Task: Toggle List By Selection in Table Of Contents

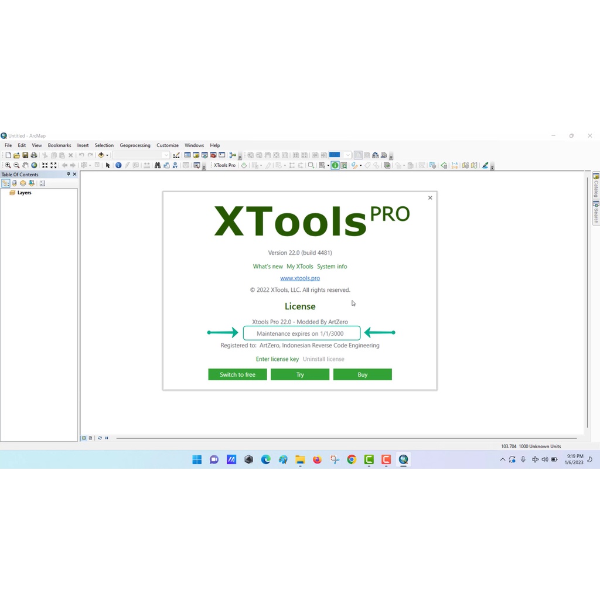Action: [x=31, y=183]
